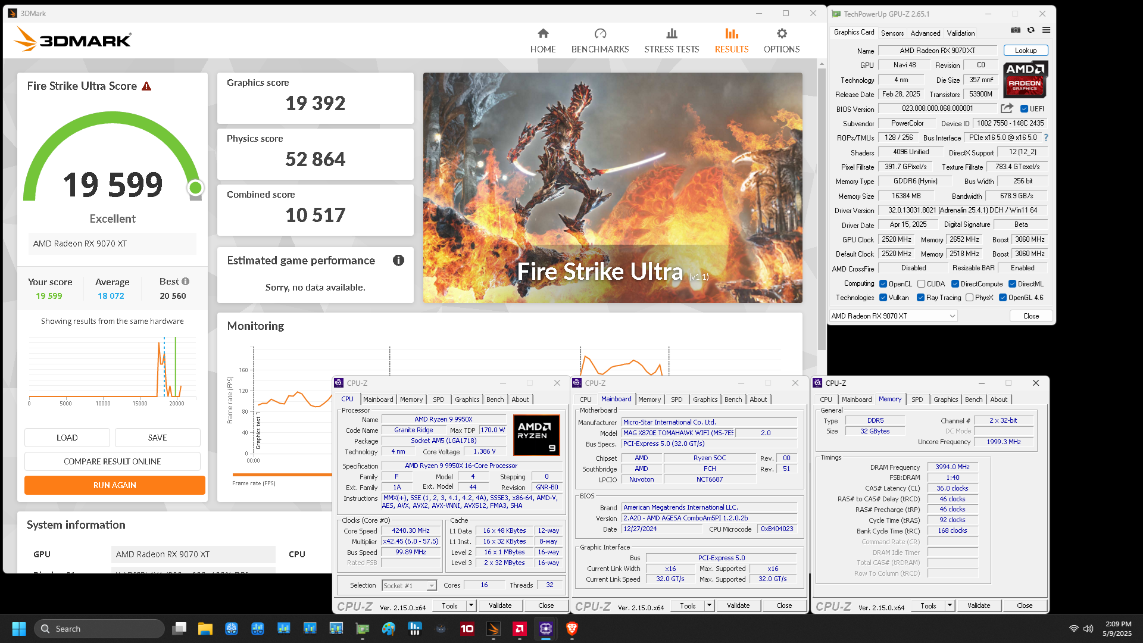This screenshot has height=643, width=1143.
Task: Open Bench tab in CPU-Z Mainboard window
Action: point(733,399)
